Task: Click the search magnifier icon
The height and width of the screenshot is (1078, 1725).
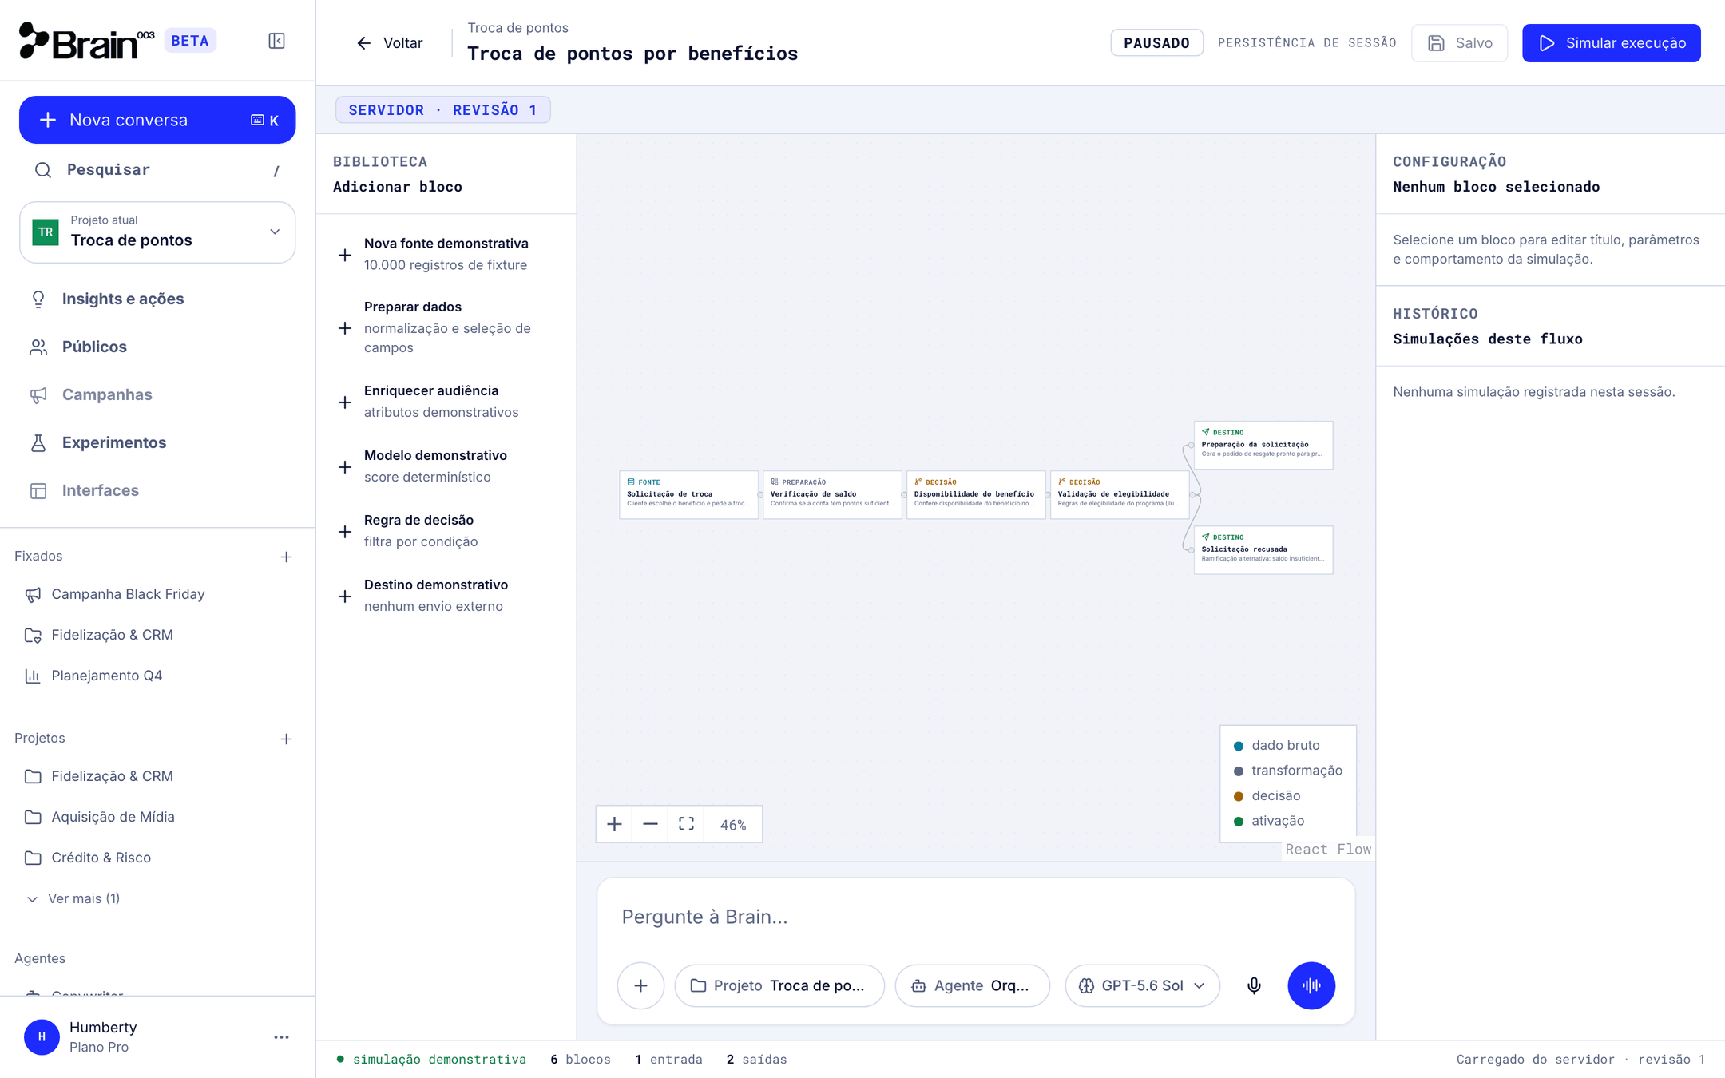Action: tap(43, 170)
